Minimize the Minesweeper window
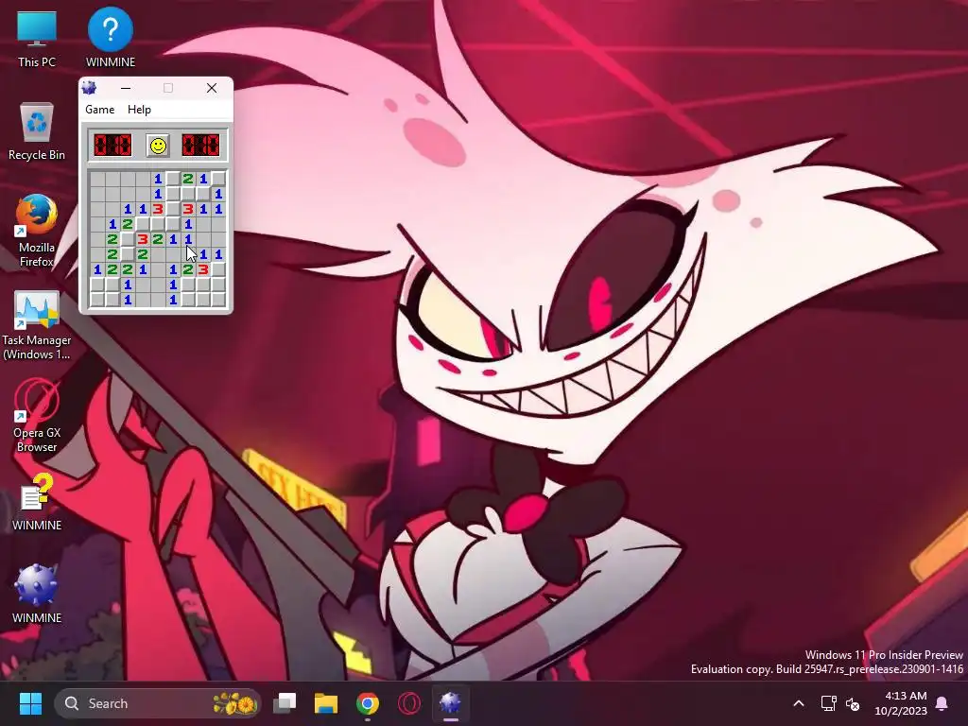The width and height of the screenshot is (968, 726). 126,88
